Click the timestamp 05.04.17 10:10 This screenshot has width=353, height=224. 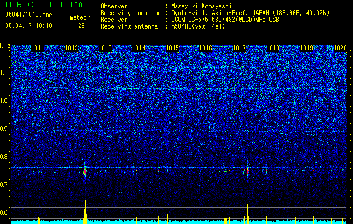click(29, 26)
